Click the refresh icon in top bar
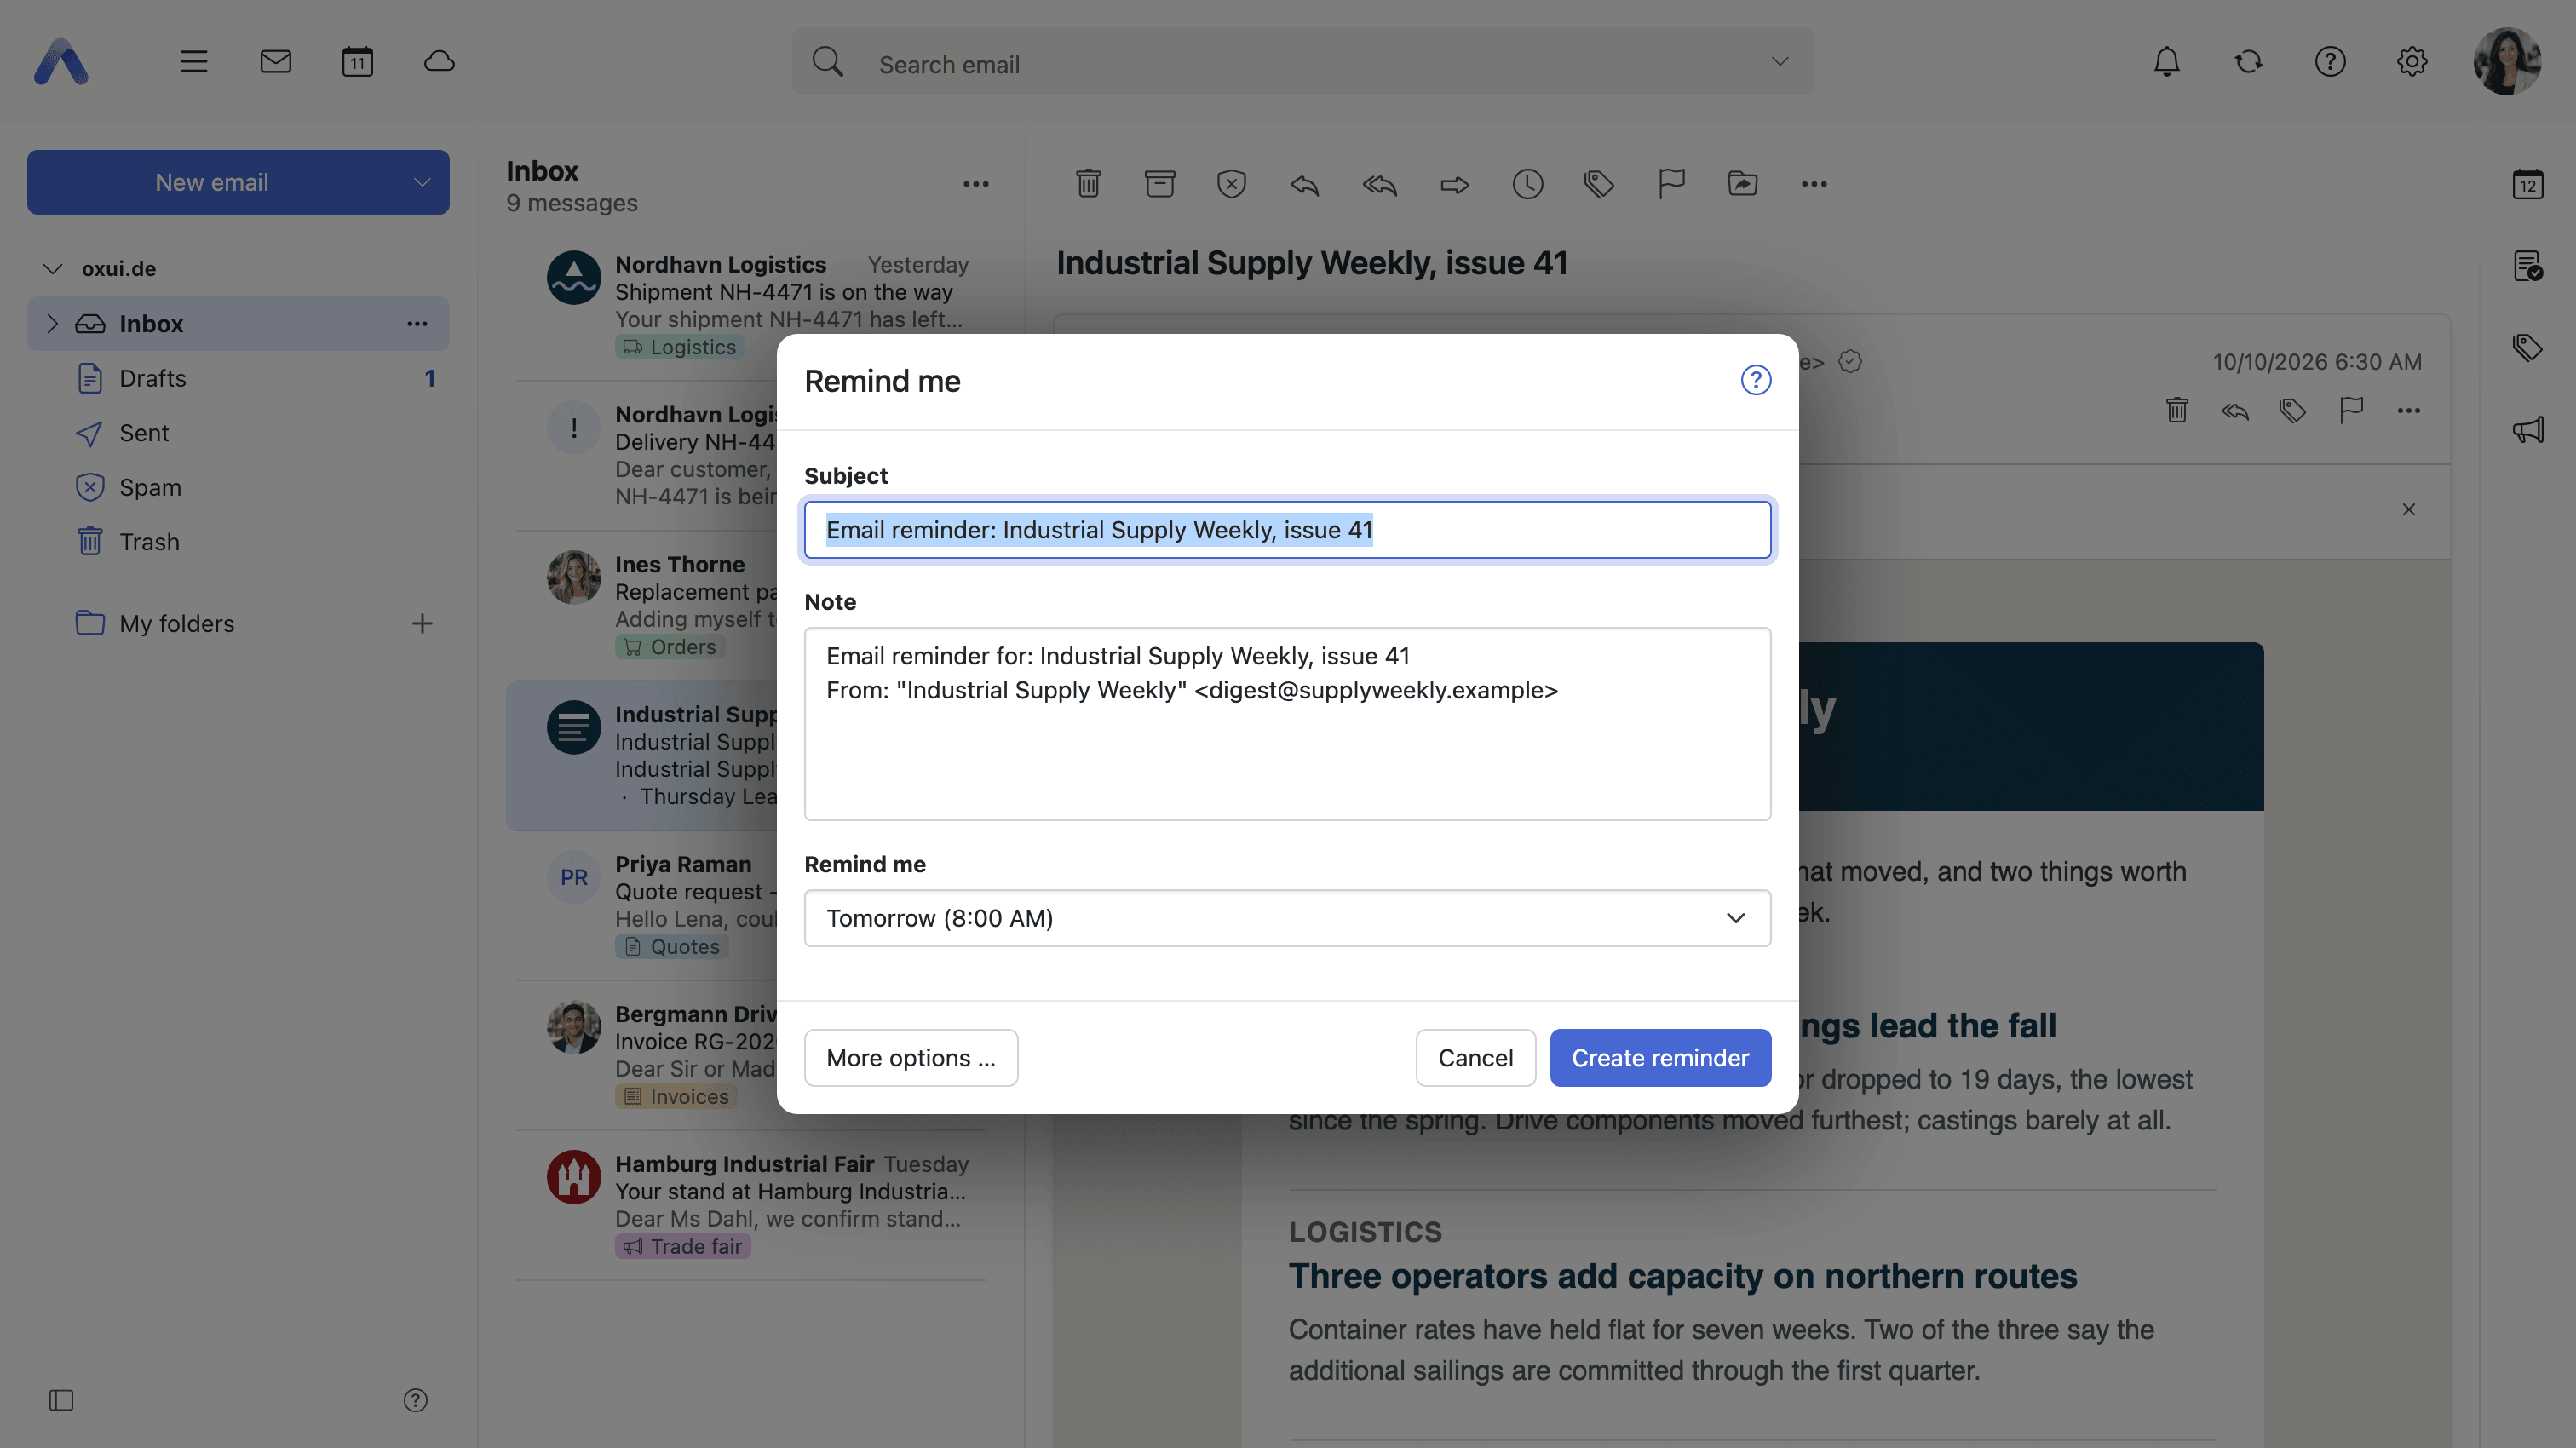Screen dimensions: 2576x1448 2248,62
